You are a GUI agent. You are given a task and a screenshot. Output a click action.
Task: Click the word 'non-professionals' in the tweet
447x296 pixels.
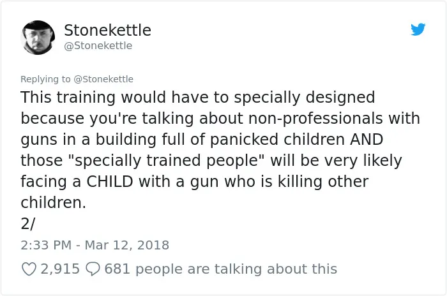click(x=315, y=118)
